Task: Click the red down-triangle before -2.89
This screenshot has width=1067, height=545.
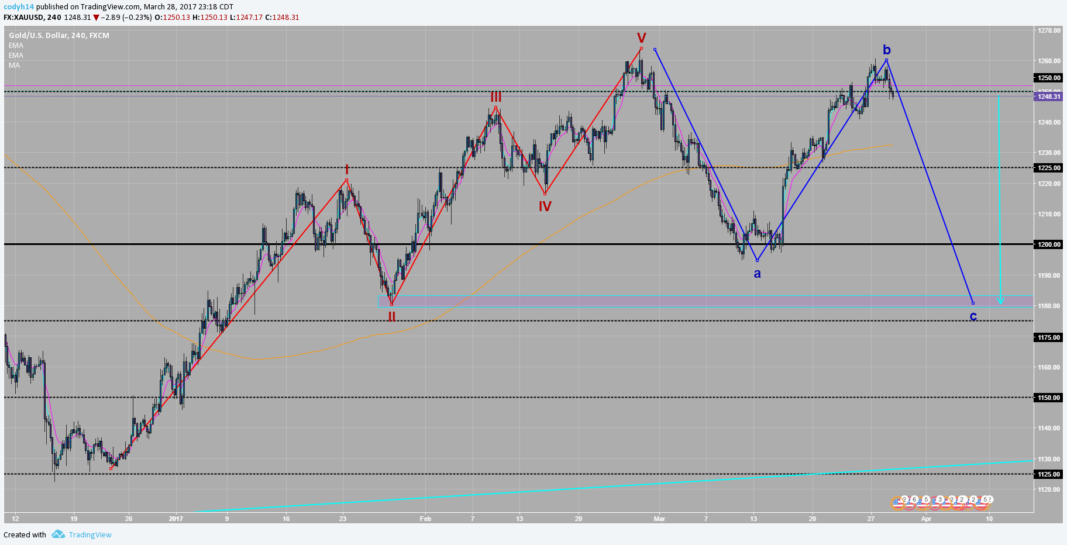Action: click(x=96, y=18)
